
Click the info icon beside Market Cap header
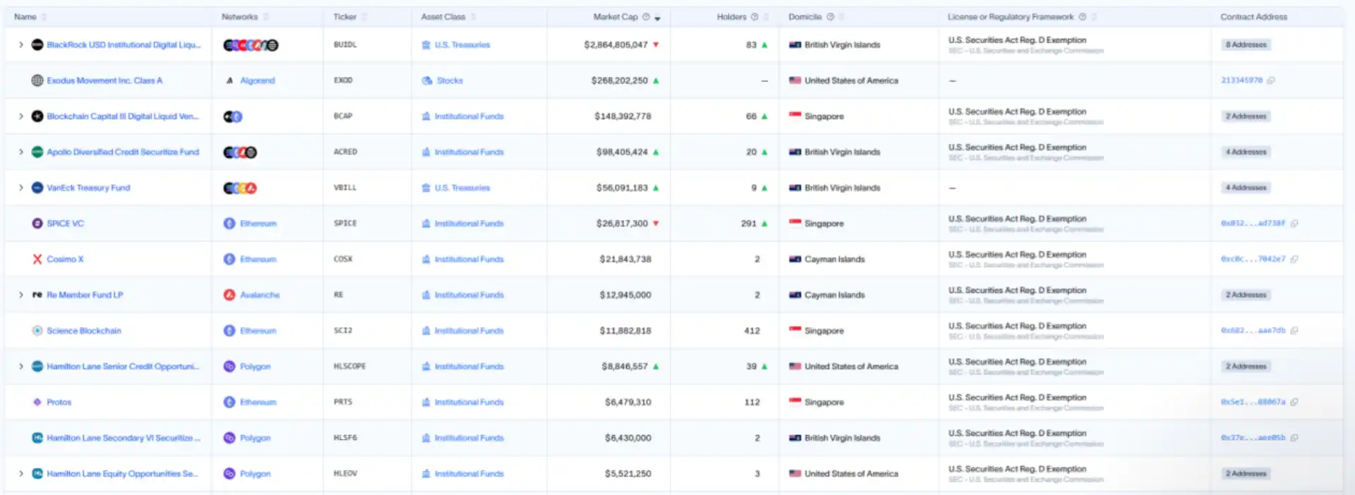(x=646, y=17)
